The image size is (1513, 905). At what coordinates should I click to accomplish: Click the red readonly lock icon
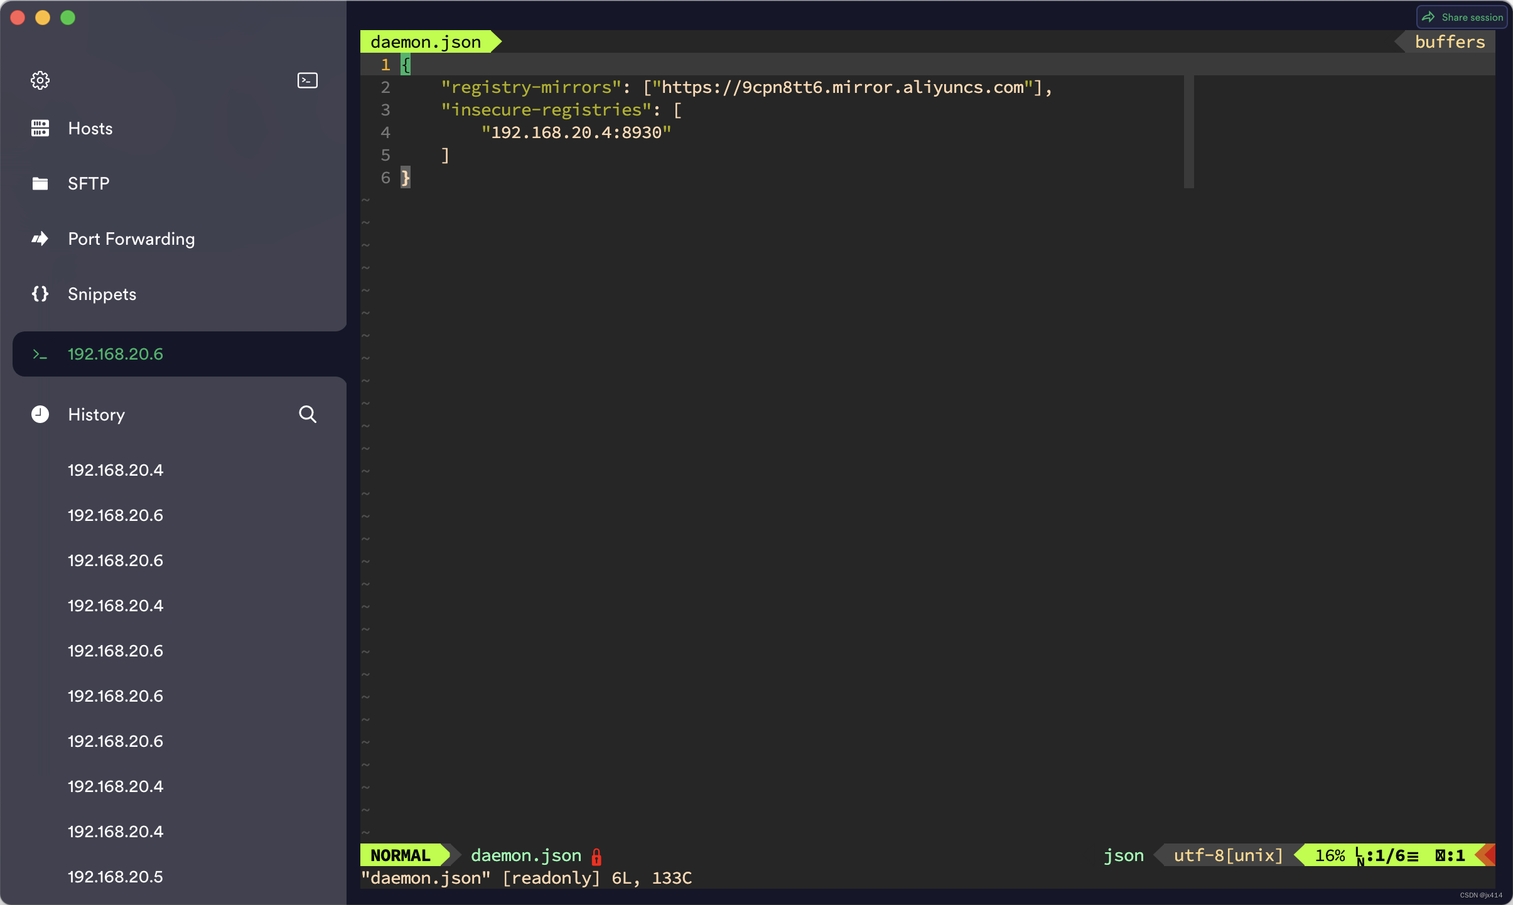pyautogui.click(x=596, y=856)
